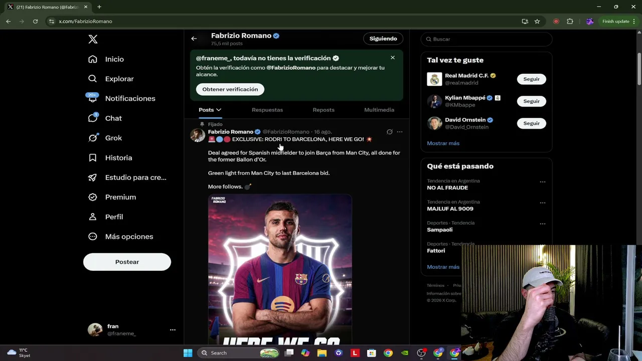Open Microsoft Store from the taskbar
The width and height of the screenshot is (642, 361).
click(371, 353)
